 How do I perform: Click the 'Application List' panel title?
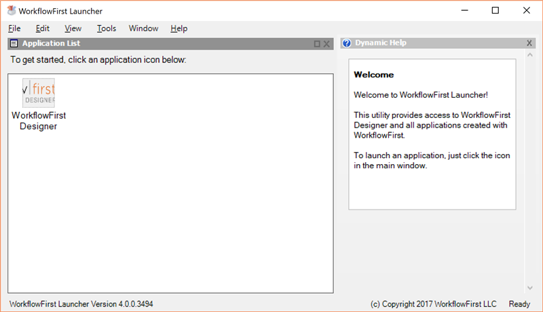52,43
